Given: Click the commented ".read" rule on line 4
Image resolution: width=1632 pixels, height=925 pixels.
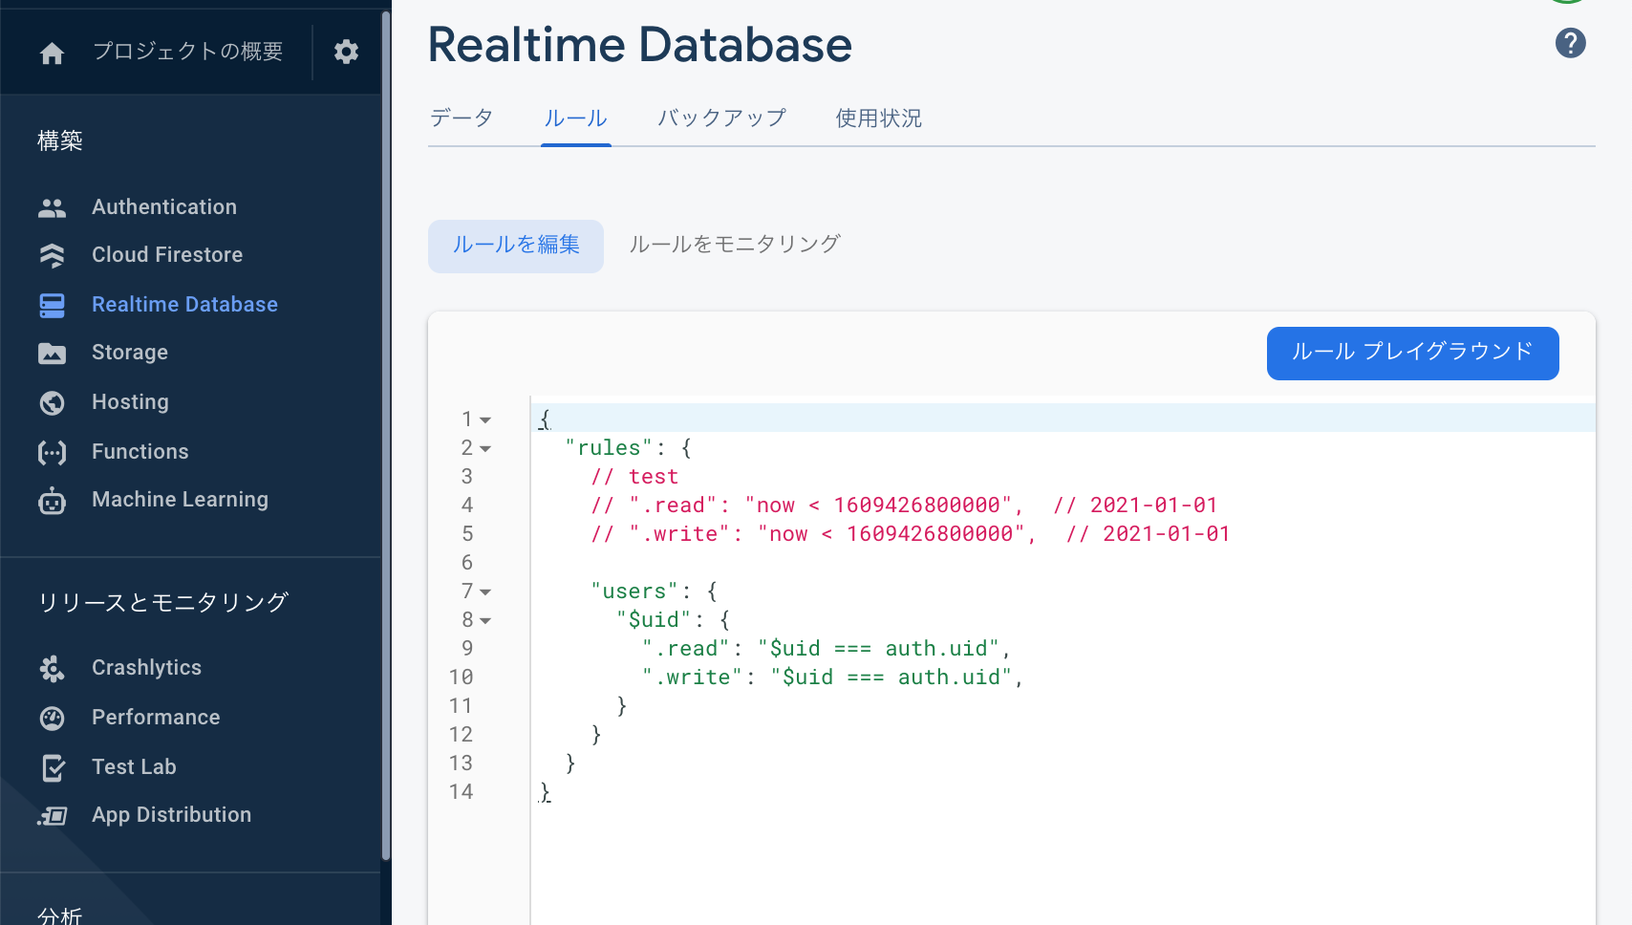Looking at the screenshot, I should [x=904, y=506].
